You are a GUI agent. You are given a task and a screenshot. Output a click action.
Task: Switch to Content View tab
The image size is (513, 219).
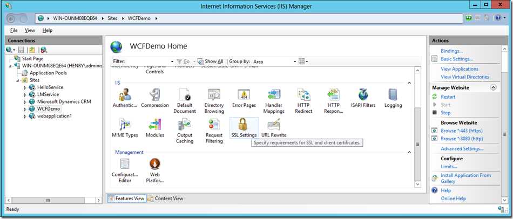[x=166, y=199]
